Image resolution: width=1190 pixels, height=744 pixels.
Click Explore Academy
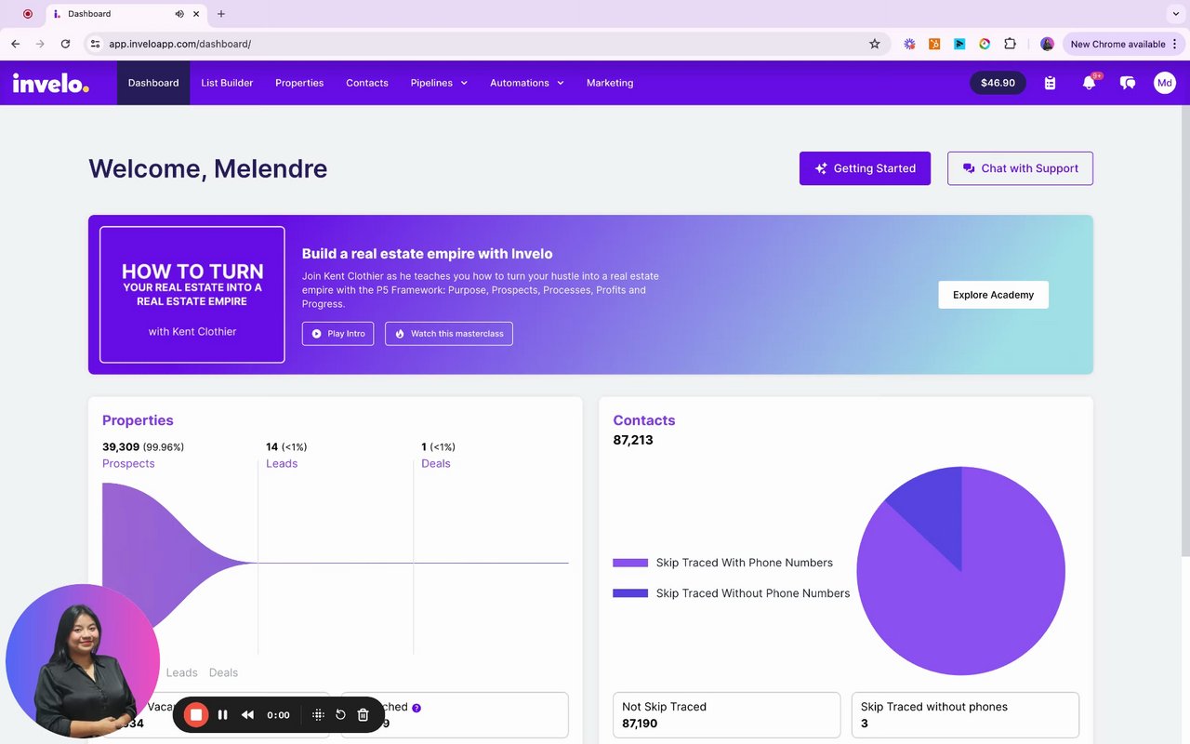coord(993,295)
